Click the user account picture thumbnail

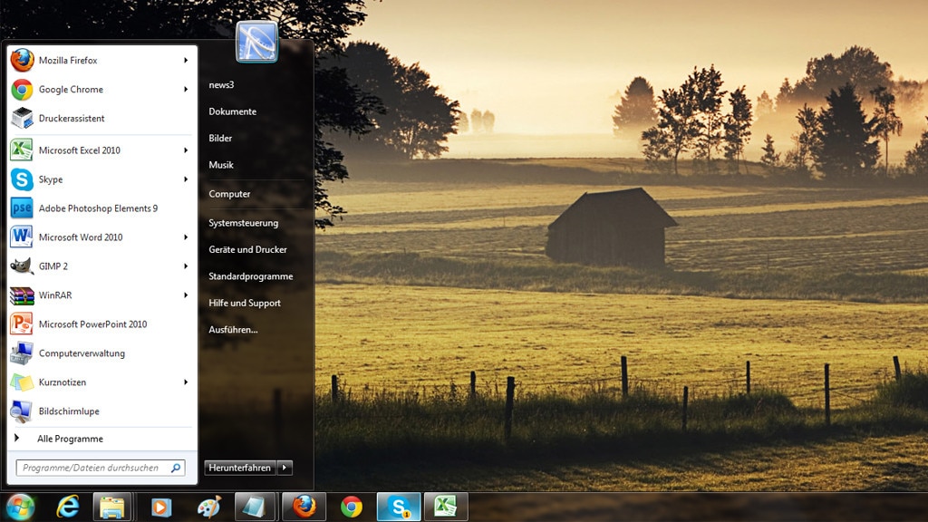click(256, 42)
